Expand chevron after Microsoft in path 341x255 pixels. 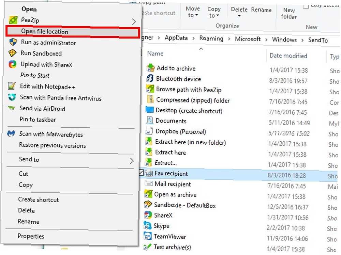click(266, 39)
